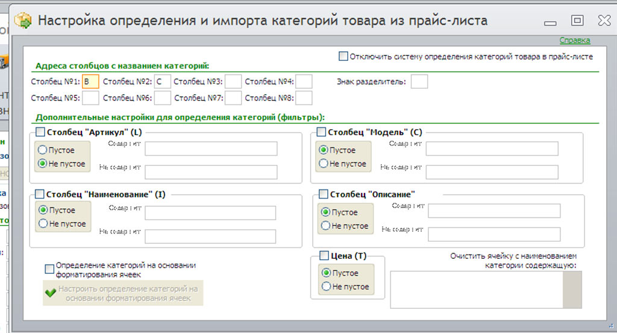Select Не пустое radio under Модель
Screen dimensions: 617x333
[324, 163]
